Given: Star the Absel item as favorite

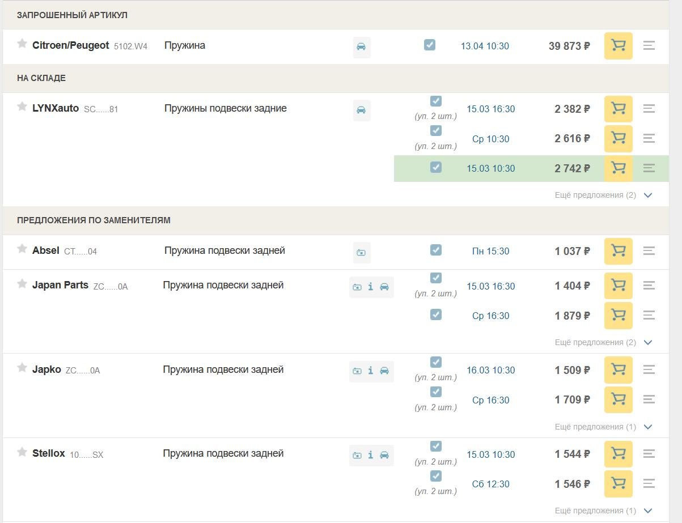Looking at the screenshot, I should (22, 249).
